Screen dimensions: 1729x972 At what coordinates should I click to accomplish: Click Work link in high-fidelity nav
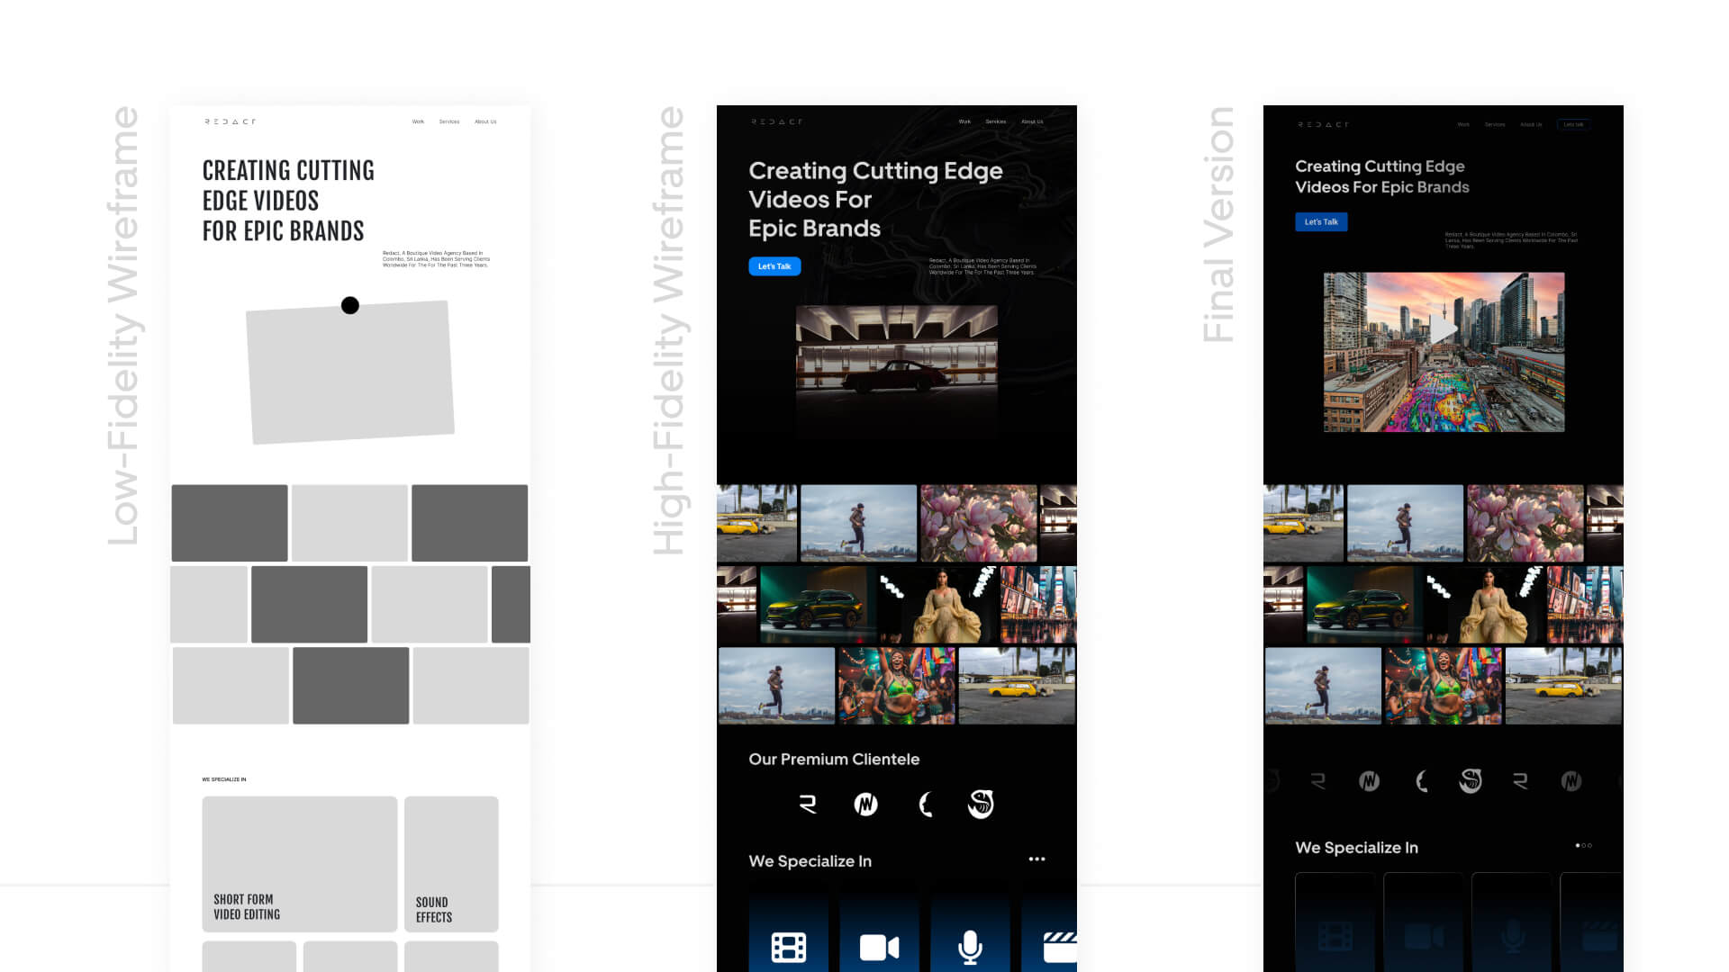(964, 121)
